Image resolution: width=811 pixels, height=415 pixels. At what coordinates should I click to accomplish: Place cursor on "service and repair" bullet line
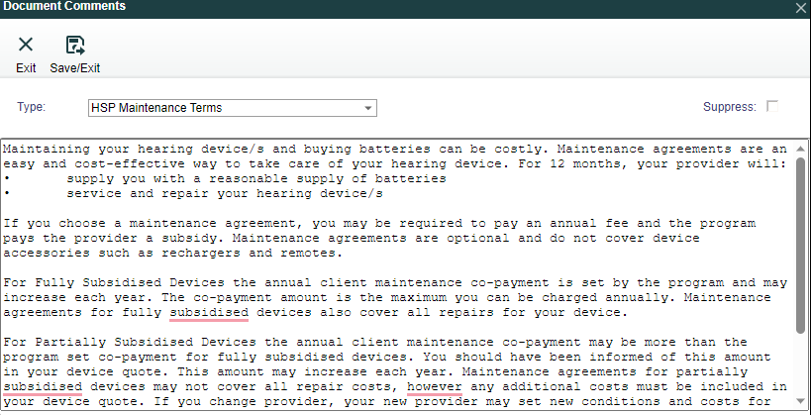pos(224,193)
